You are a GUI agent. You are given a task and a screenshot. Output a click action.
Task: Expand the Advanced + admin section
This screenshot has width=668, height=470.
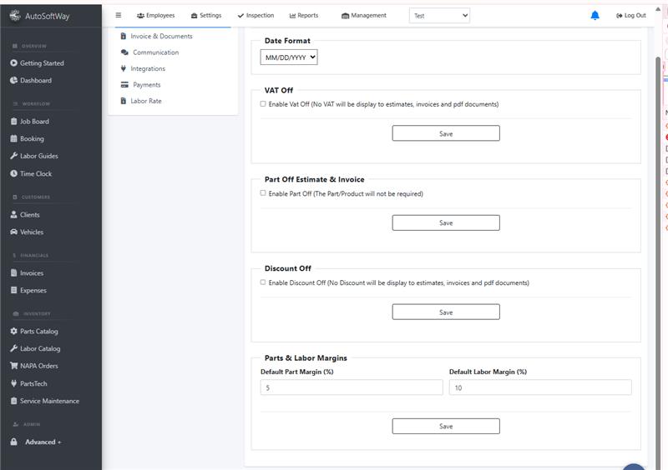click(42, 442)
